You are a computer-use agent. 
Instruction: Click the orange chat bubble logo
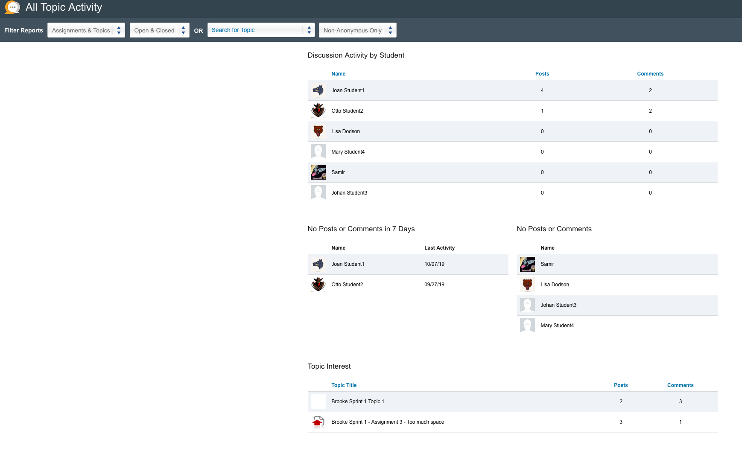coord(12,7)
